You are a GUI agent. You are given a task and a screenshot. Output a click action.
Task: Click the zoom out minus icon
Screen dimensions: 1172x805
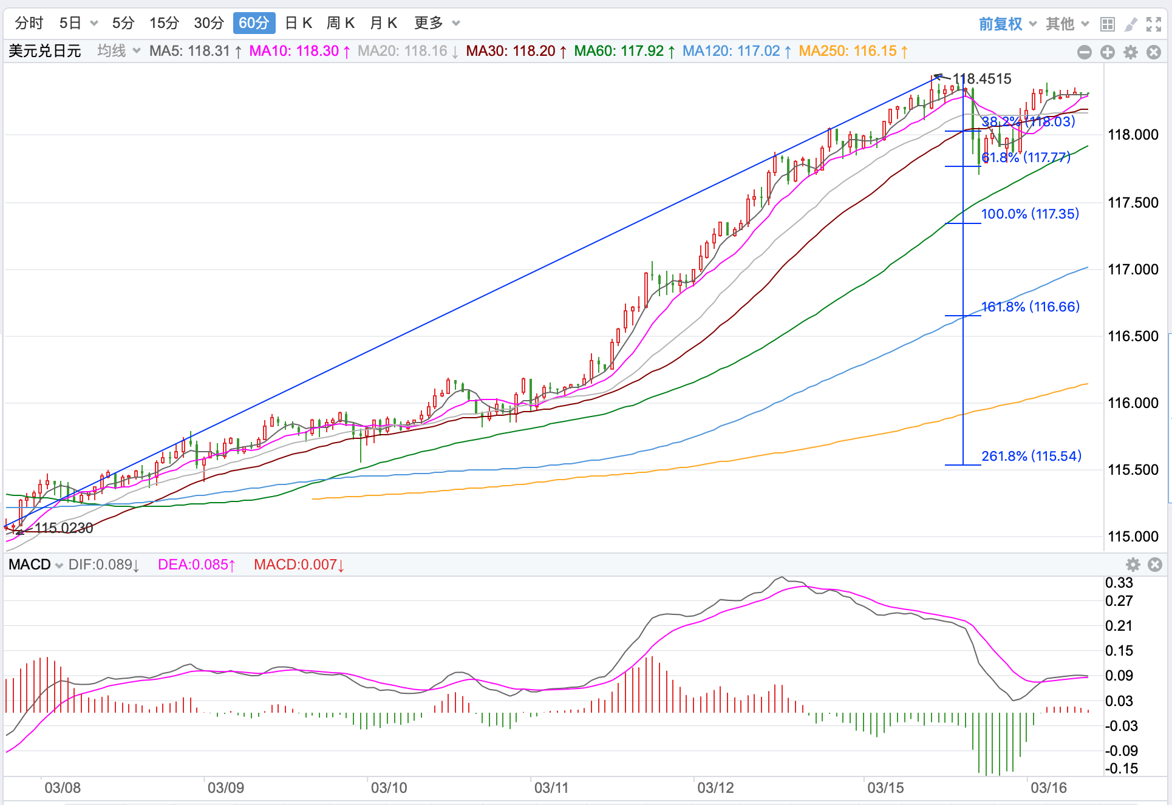coord(1085,52)
